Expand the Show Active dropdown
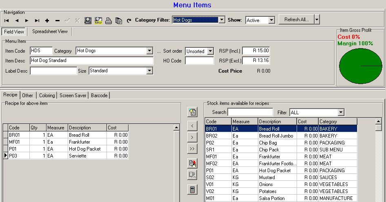The image size is (386, 202). [x=272, y=20]
